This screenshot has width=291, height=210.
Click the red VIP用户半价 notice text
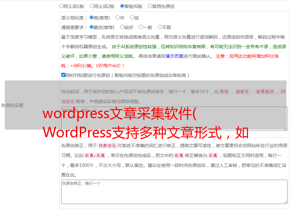[x=110, y=66]
